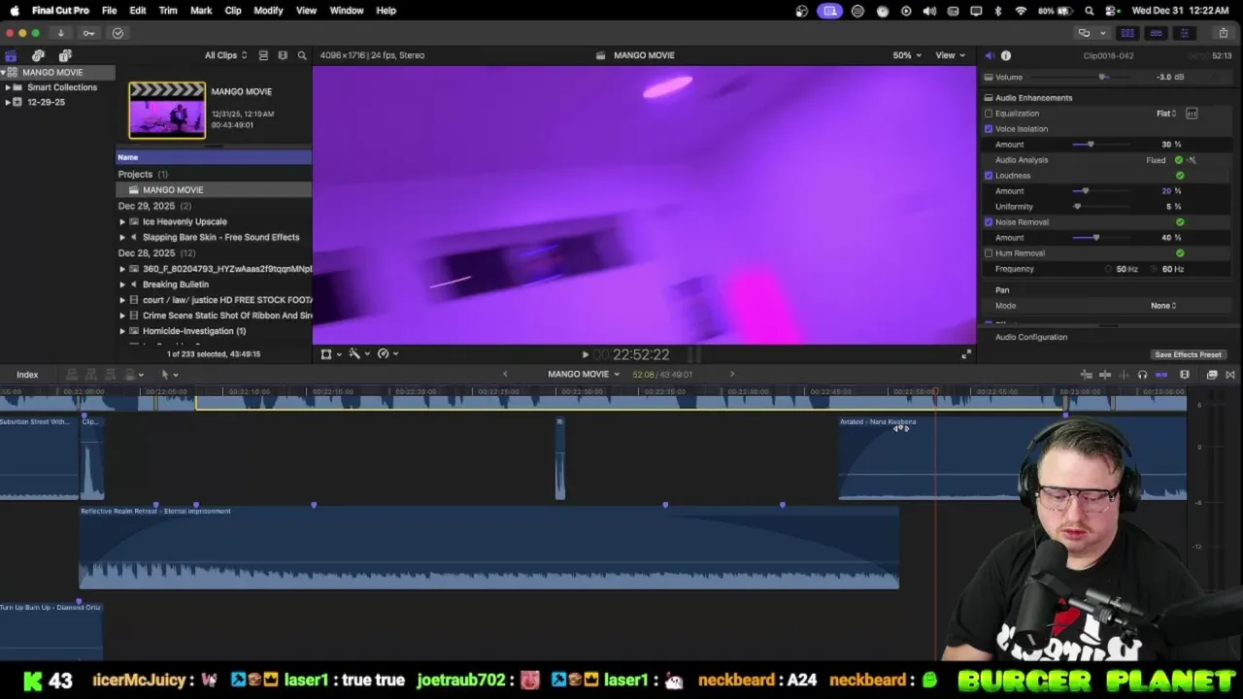Open the timeline Index button

27,375
